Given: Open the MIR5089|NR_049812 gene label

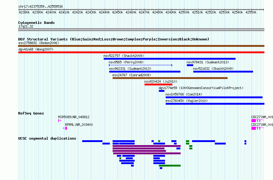Looking at the screenshot, I should click(x=74, y=117).
